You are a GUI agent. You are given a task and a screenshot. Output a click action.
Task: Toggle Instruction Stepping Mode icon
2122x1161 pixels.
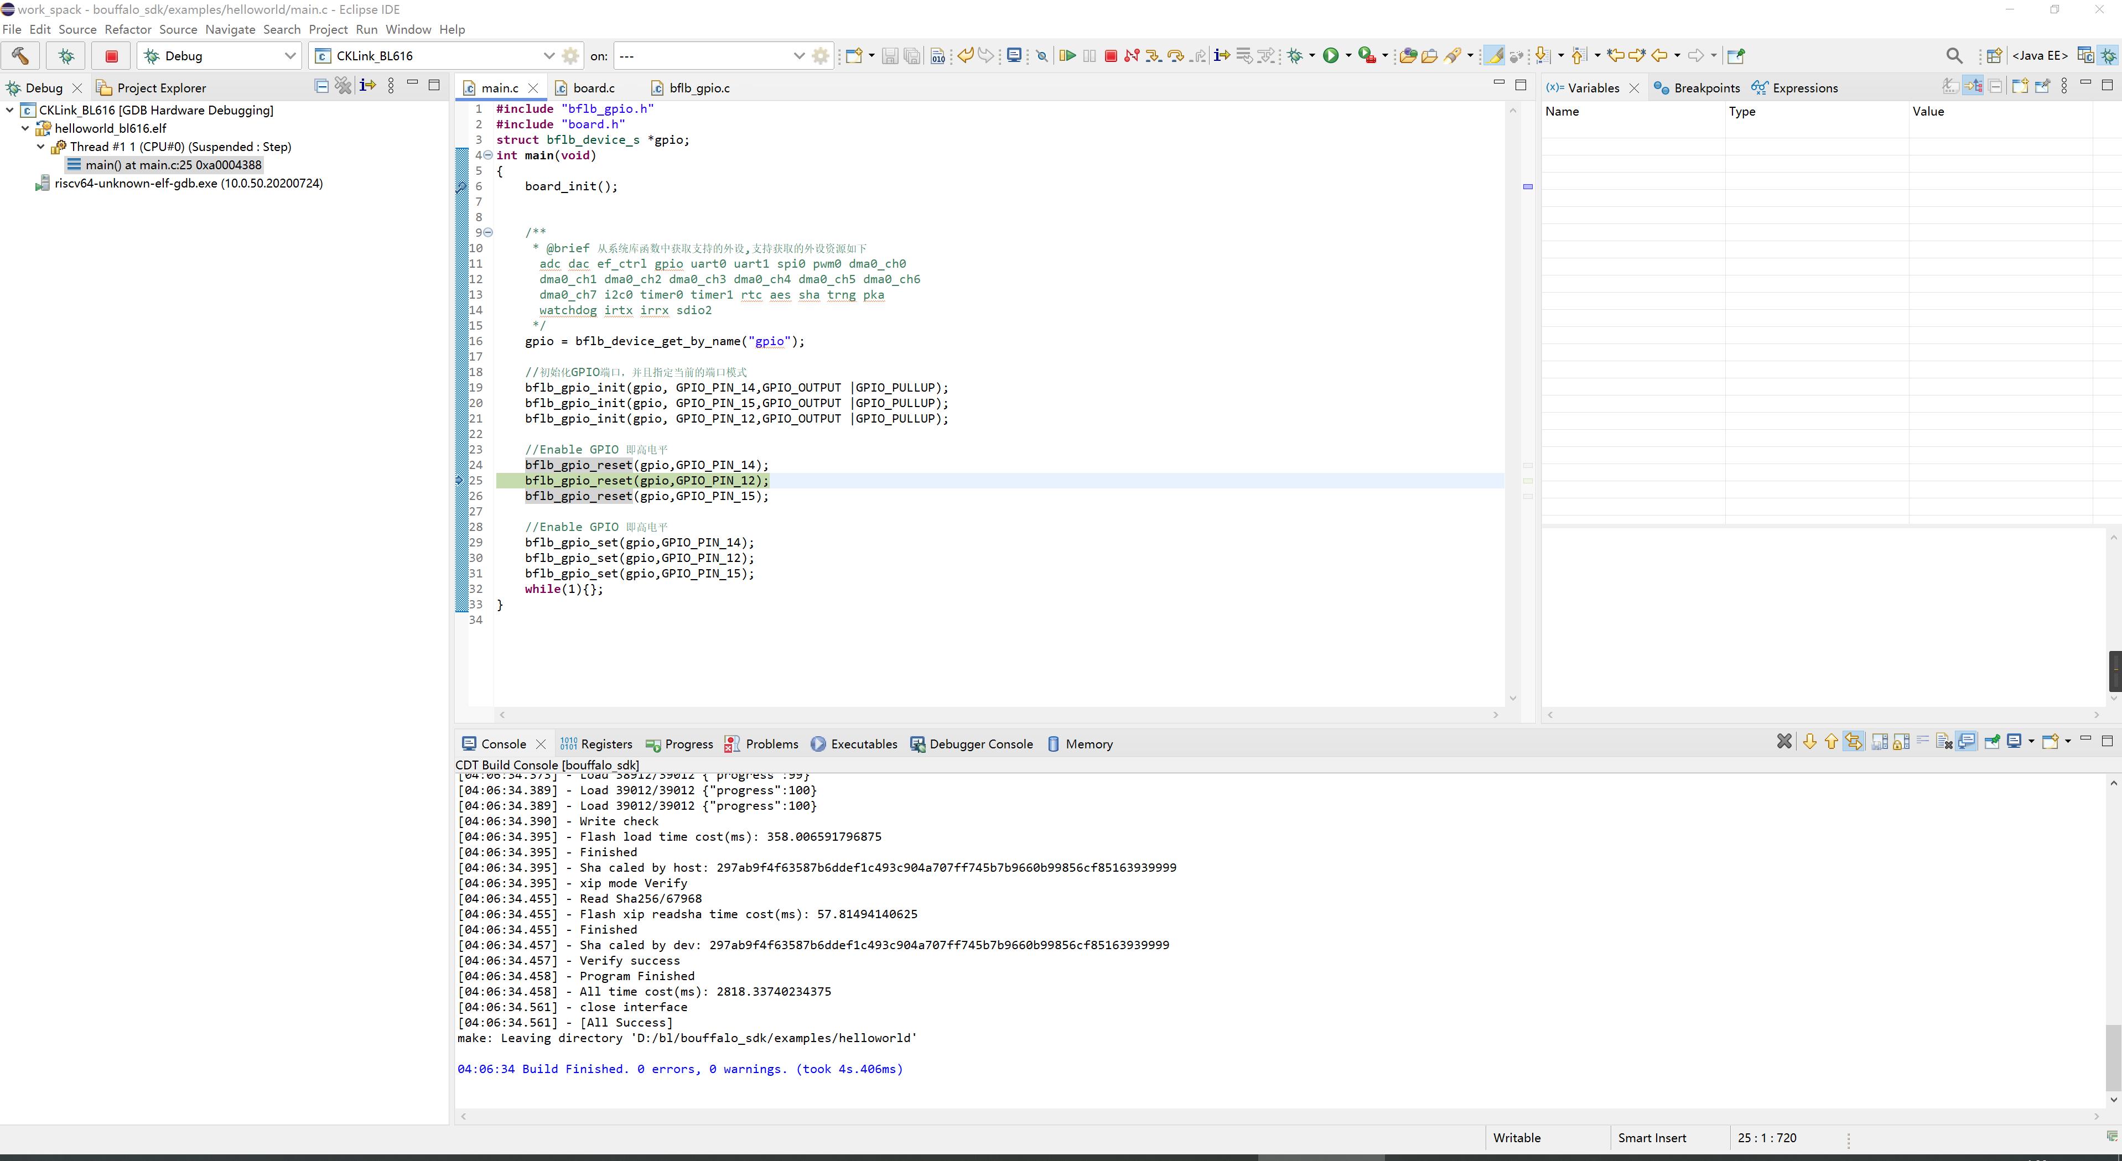click(1222, 56)
